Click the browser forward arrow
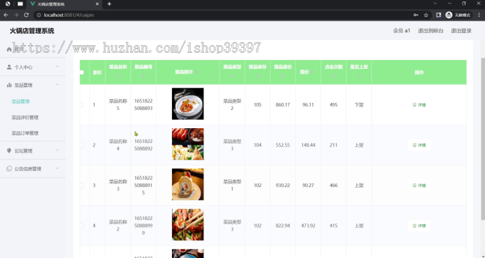The width and height of the screenshot is (485, 258). (x=16, y=15)
